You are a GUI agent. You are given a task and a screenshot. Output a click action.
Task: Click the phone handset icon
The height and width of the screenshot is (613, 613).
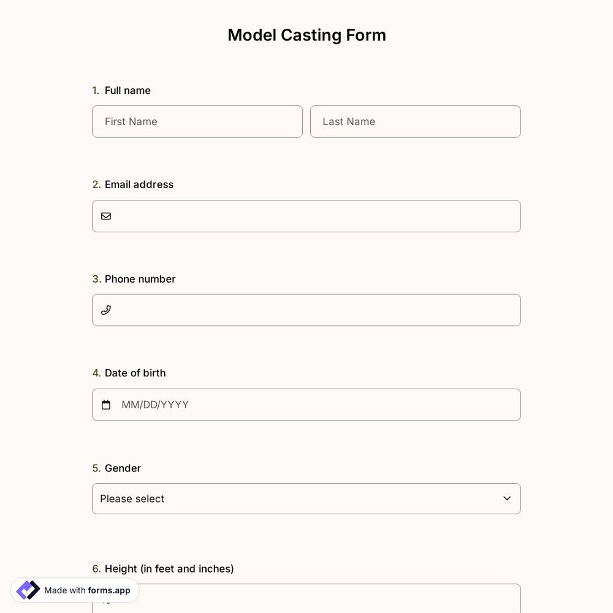tap(105, 310)
